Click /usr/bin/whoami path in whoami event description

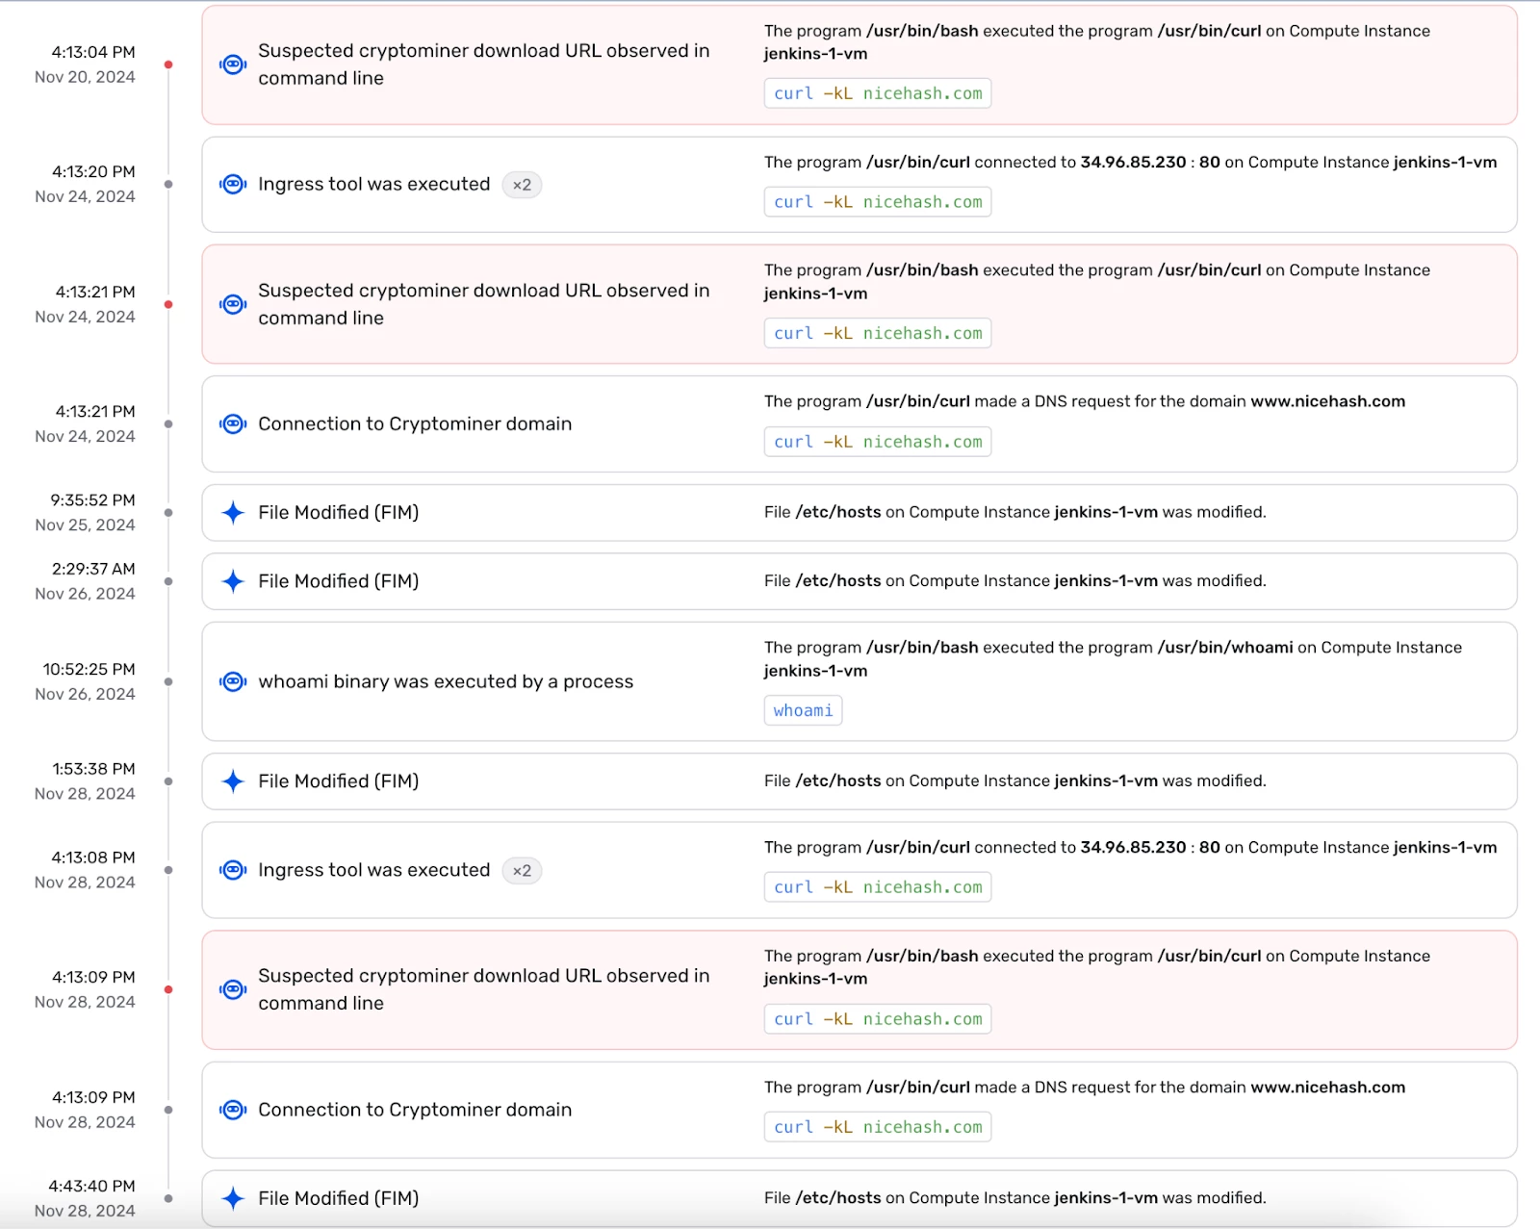(1224, 648)
